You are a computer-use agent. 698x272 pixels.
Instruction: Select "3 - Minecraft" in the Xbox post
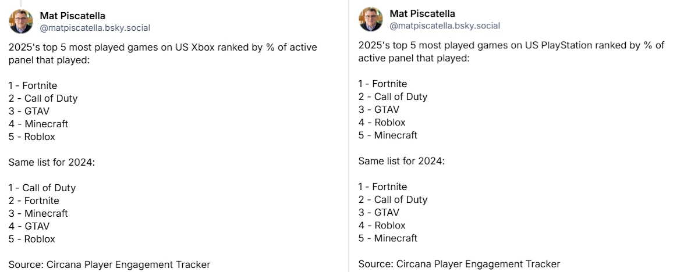[38, 213]
